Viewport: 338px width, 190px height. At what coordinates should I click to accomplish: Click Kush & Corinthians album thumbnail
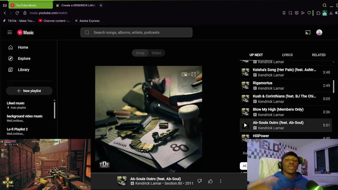[245, 99]
